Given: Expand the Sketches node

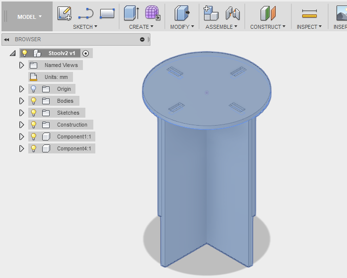Looking at the screenshot, I should coord(21,113).
